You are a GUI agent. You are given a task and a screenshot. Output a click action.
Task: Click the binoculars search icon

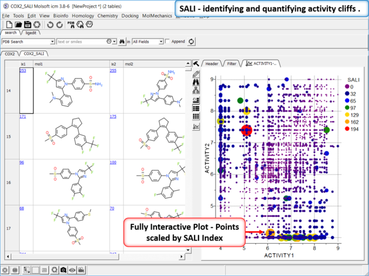pos(122,42)
